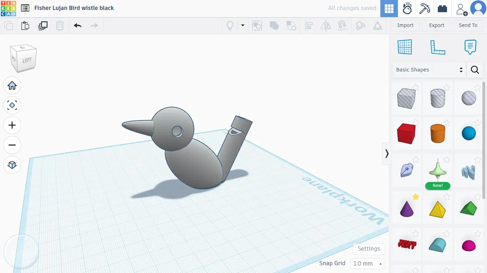
Task: Unfavorite the starred Cone shape
Action: pyautogui.click(x=416, y=197)
